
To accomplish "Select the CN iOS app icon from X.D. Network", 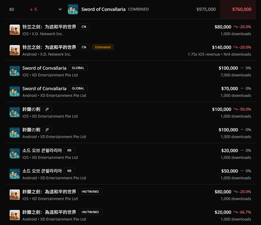I will pos(15,30).
